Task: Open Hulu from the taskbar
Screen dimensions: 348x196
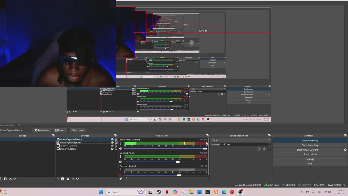Action: [x=208, y=192]
